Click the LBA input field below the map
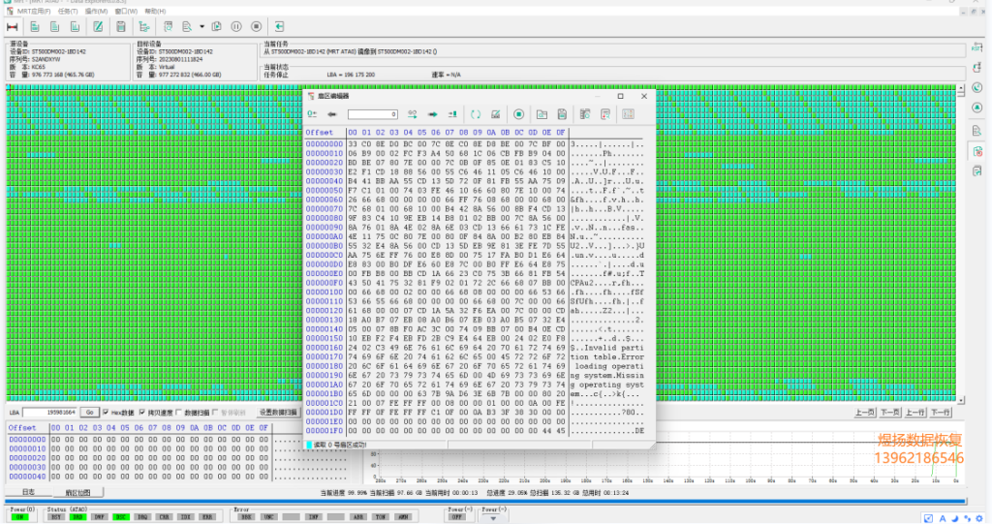The width and height of the screenshot is (992, 524). (x=50, y=413)
